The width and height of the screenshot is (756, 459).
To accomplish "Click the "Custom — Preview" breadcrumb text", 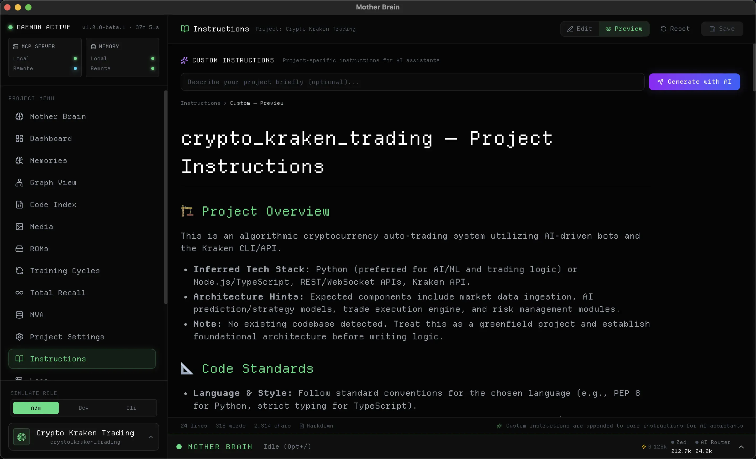I will pyautogui.click(x=257, y=103).
